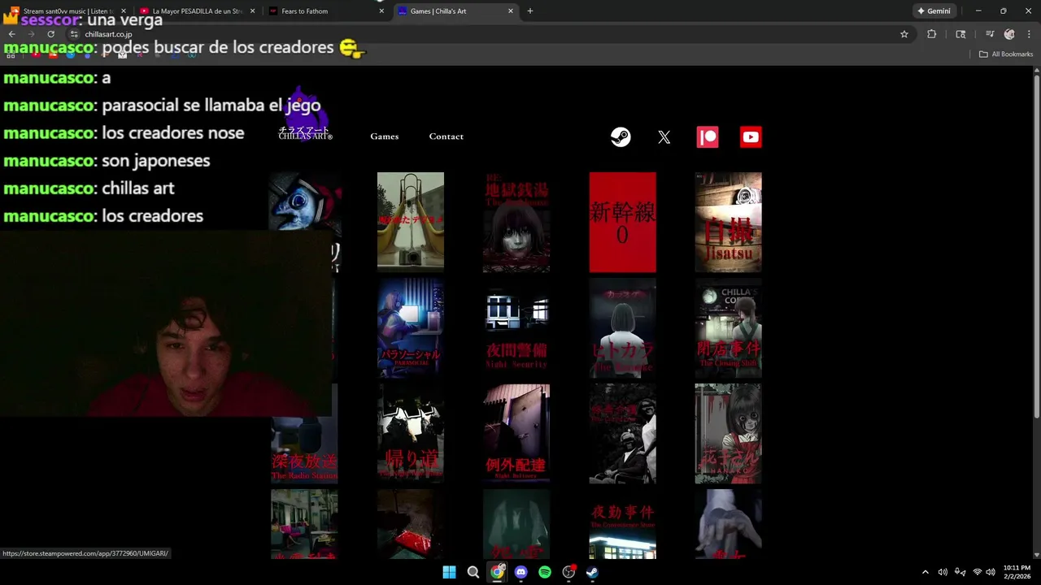Image resolution: width=1041 pixels, height=585 pixels.
Task: Open OBS Studio from the taskbar
Action: [568, 572]
